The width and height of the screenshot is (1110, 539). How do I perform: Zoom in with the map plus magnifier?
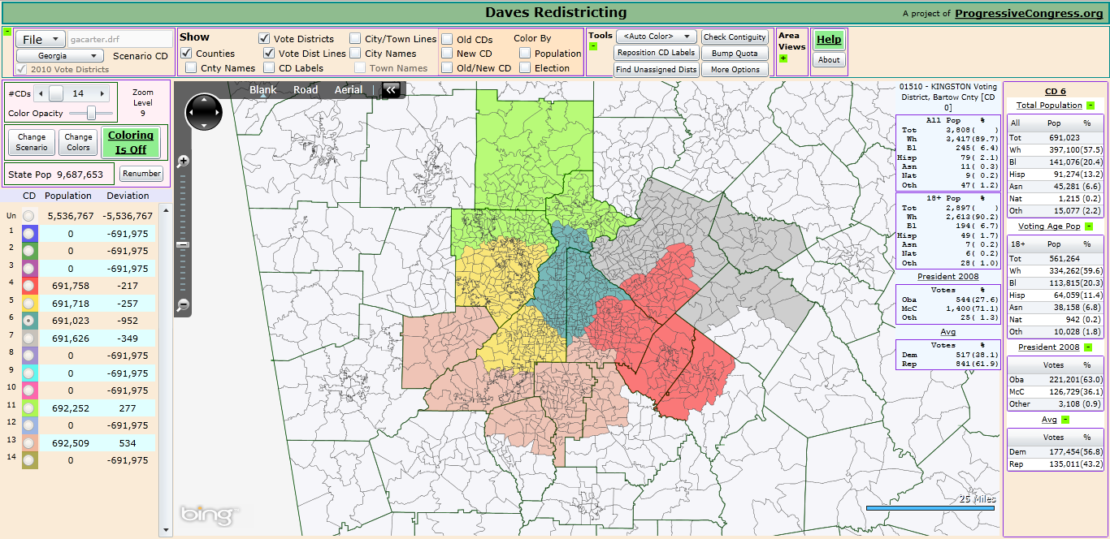pos(184,161)
